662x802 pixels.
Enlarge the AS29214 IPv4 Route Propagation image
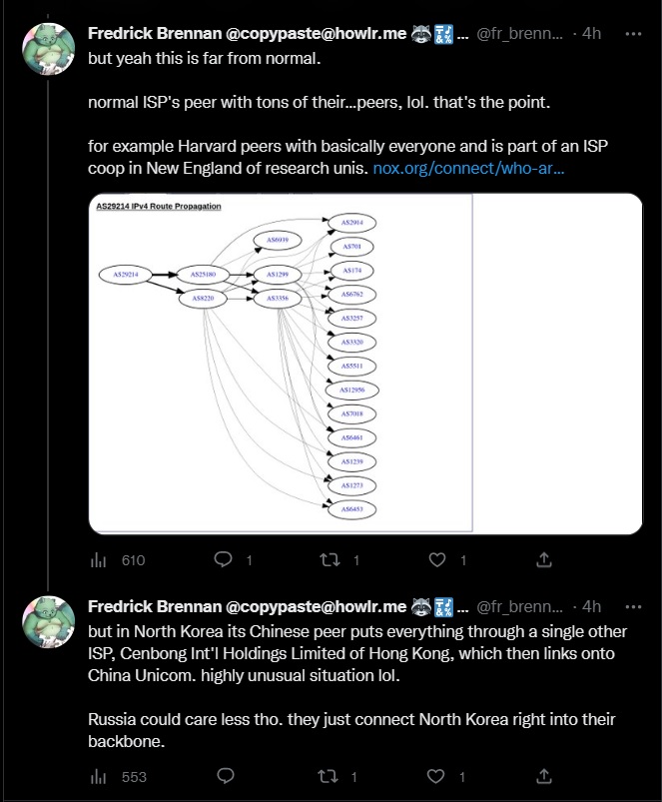pyautogui.click(x=280, y=363)
